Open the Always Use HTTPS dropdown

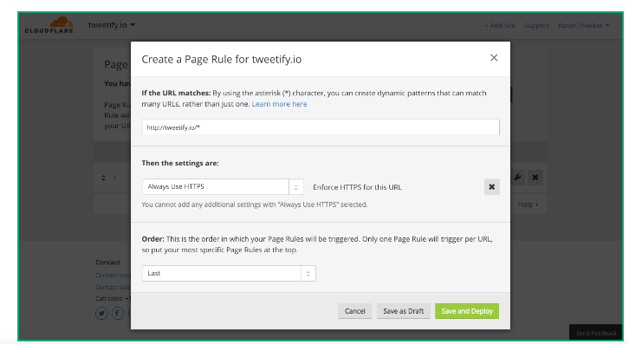coord(223,186)
